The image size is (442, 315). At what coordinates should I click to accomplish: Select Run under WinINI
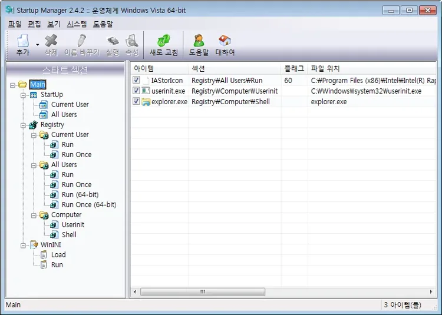click(x=57, y=265)
